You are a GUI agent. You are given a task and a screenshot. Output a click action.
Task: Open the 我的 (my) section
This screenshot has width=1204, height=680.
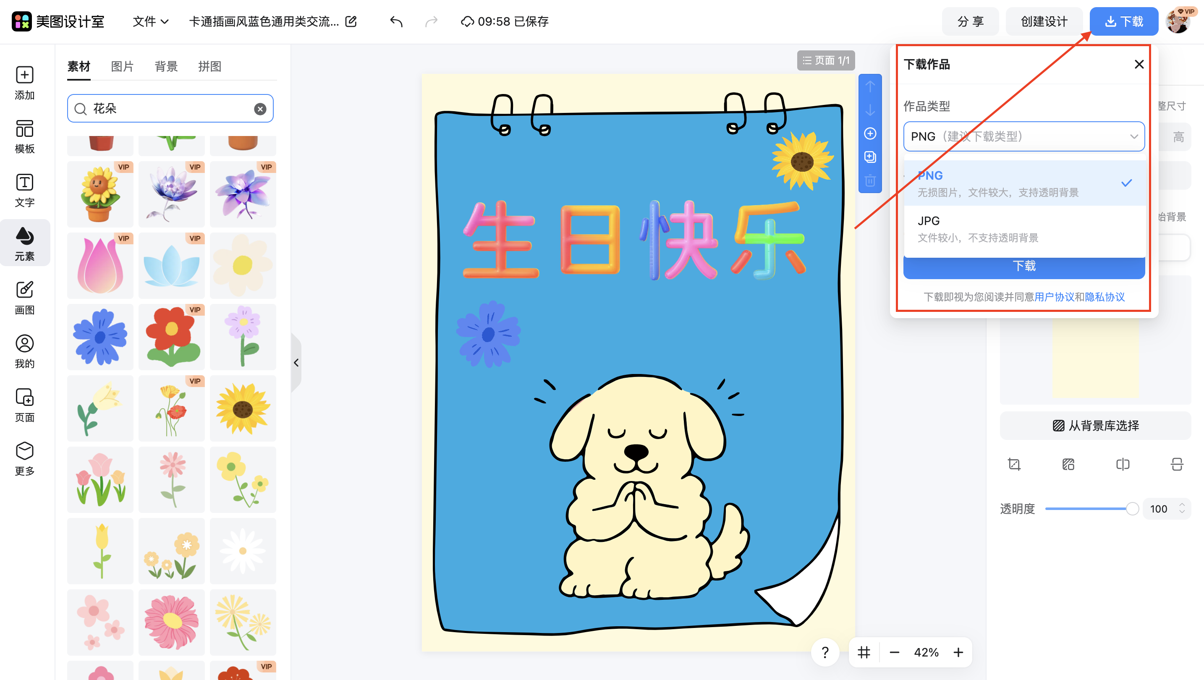(x=25, y=351)
